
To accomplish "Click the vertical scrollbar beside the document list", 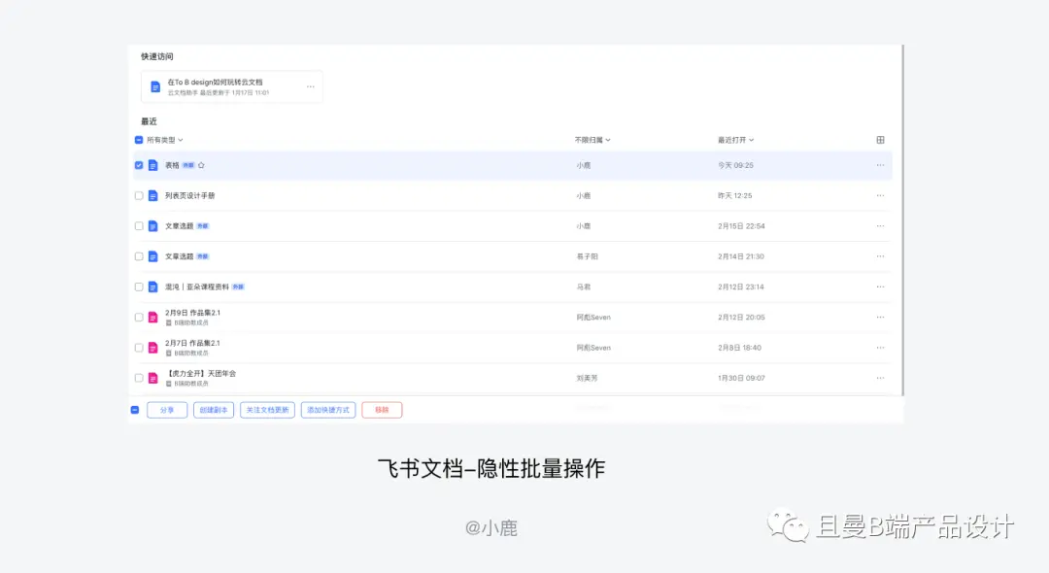I will (902, 220).
